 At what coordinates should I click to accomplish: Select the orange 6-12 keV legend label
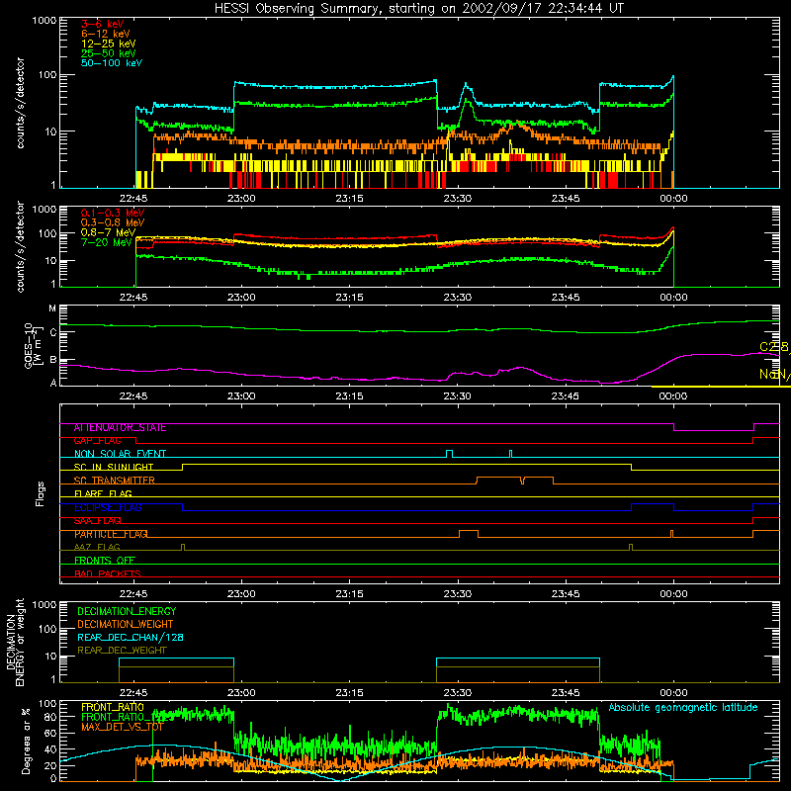pyautogui.click(x=105, y=34)
